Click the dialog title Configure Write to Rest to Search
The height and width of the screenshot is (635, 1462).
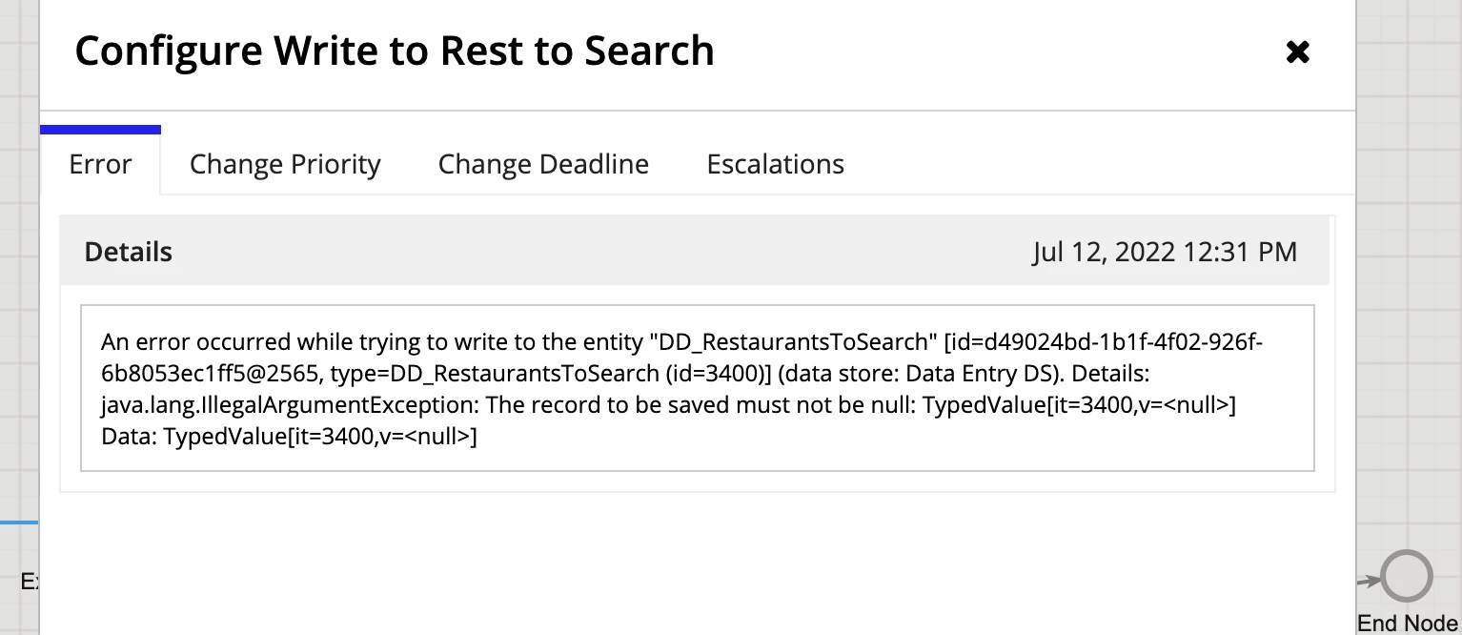(x=395, y=51)
